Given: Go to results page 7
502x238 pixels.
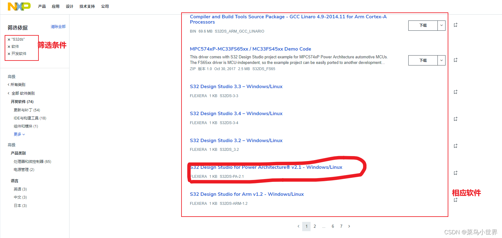Looking at the screenshot, I should [x=341, y=226].
